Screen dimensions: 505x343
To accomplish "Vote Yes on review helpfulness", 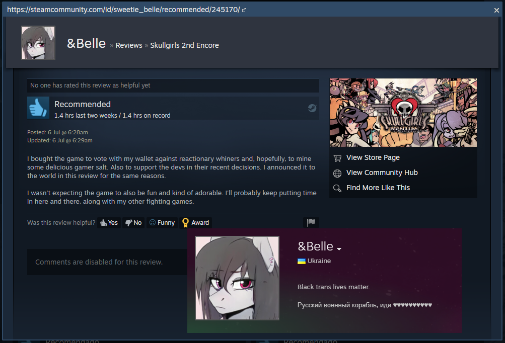I will 109,223.
